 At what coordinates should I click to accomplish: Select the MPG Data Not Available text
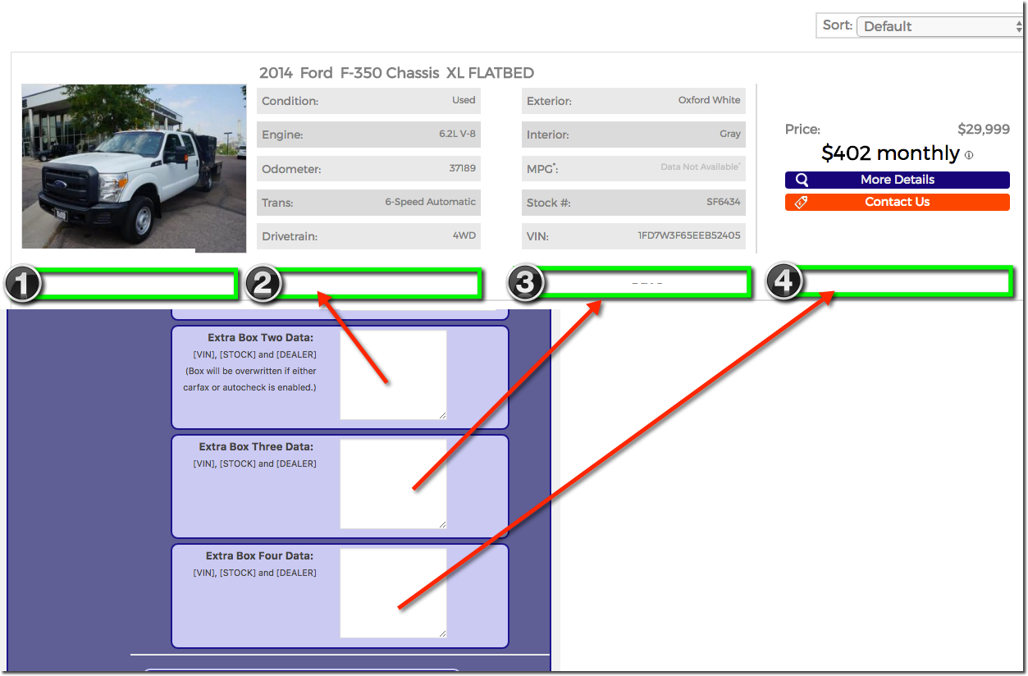click(x=701, y=167)
